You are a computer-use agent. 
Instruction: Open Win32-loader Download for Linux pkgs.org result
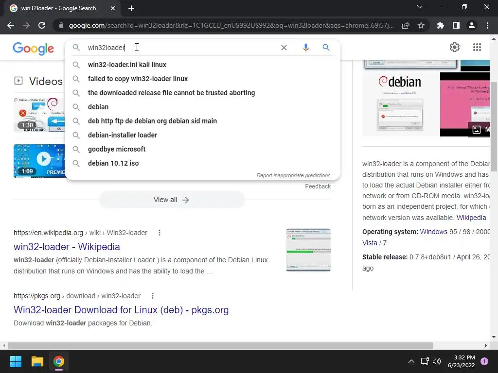coord(121,310)
